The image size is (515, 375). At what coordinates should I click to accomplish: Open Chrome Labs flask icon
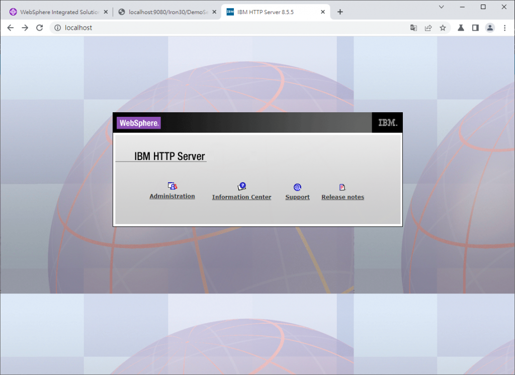[x=461, y=28]
